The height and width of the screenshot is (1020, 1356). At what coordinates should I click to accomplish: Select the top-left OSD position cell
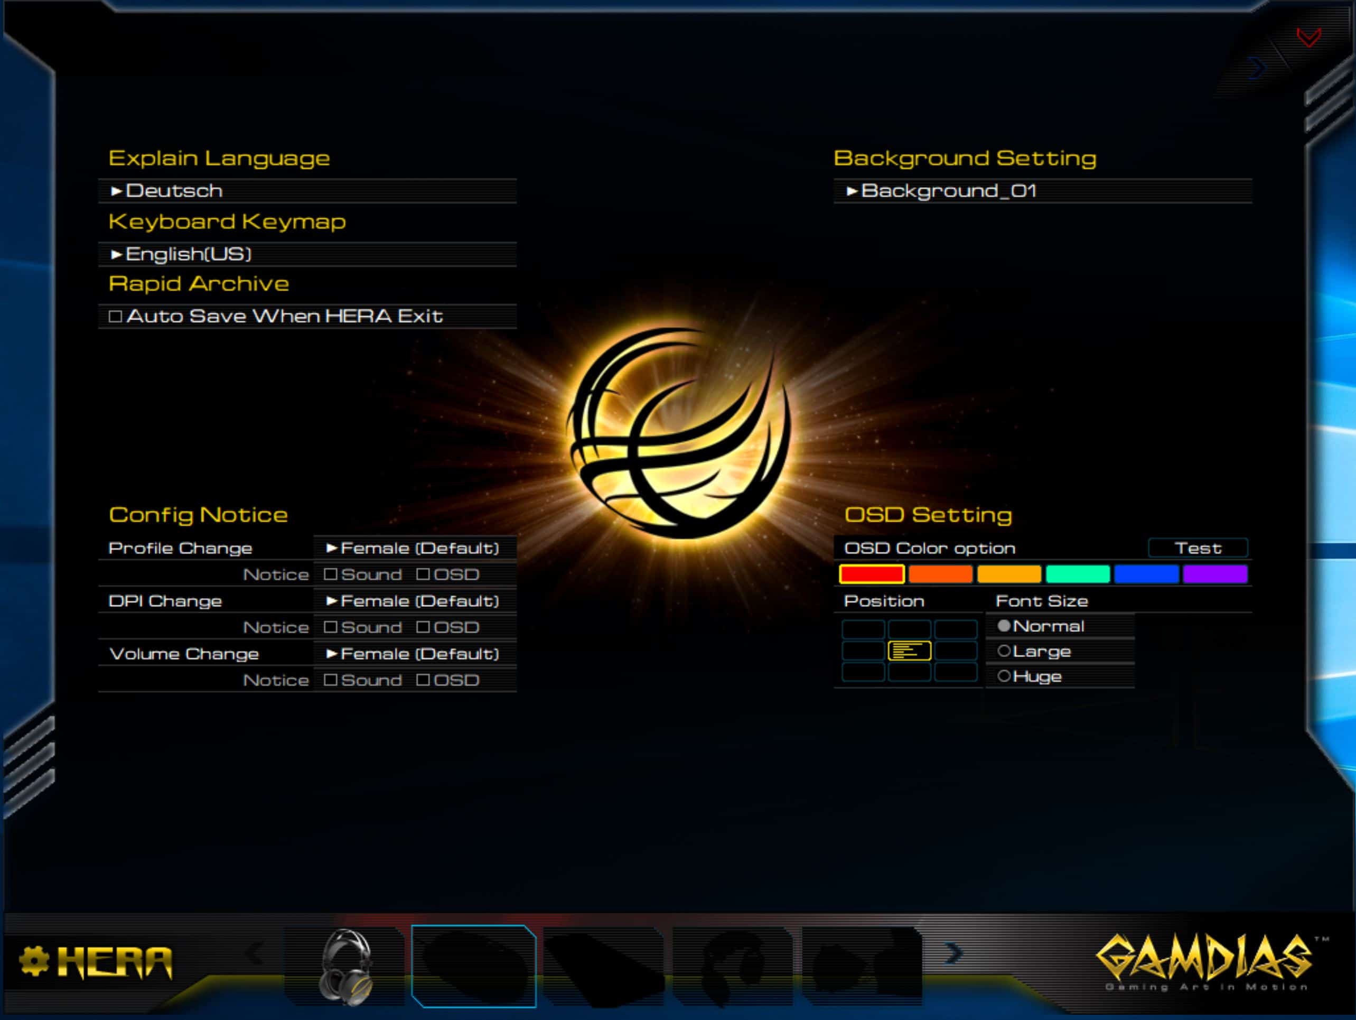[x=863, y=629]
